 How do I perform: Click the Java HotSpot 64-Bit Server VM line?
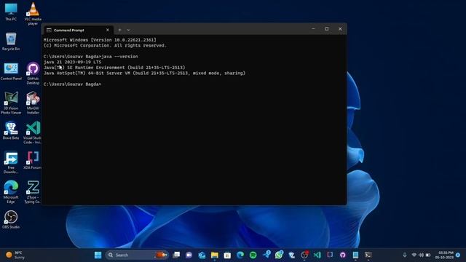144,73
